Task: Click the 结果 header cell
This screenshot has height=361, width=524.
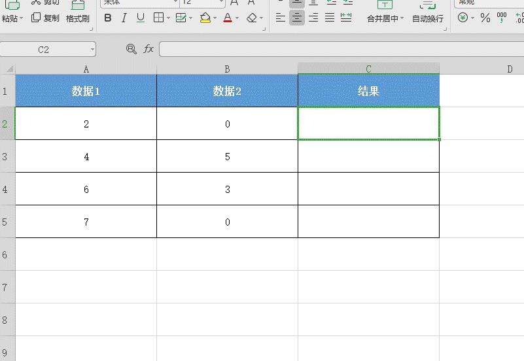Action: coord(368,91)
